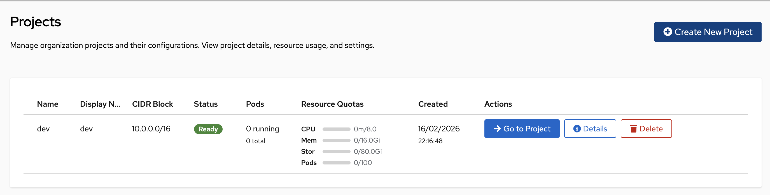The image size is (770, 195).
Task: Click the Stor quota usage bar
Action: [x=336, y=152]
